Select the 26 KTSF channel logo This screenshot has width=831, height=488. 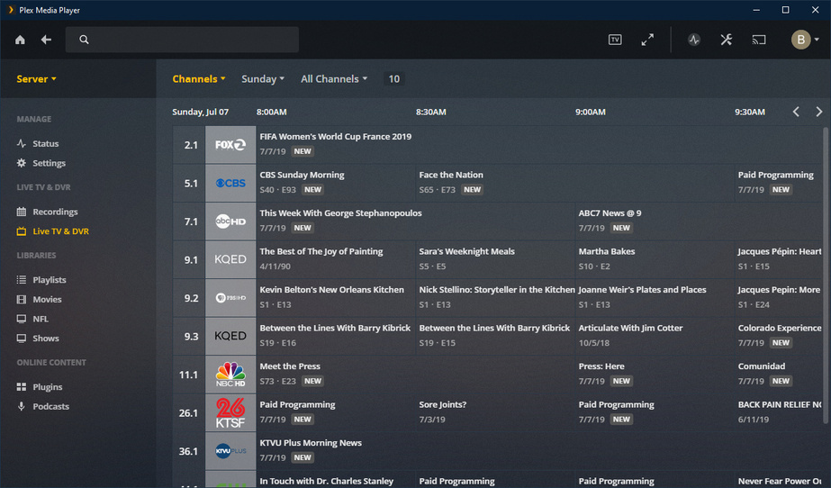tap(230, 412)
